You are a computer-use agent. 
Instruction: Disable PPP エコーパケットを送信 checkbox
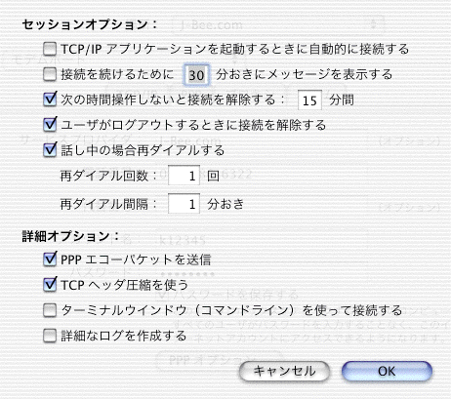click(50, 259)
